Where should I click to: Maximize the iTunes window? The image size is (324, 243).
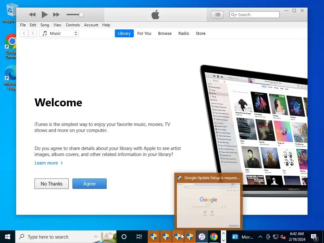(294, 10)
